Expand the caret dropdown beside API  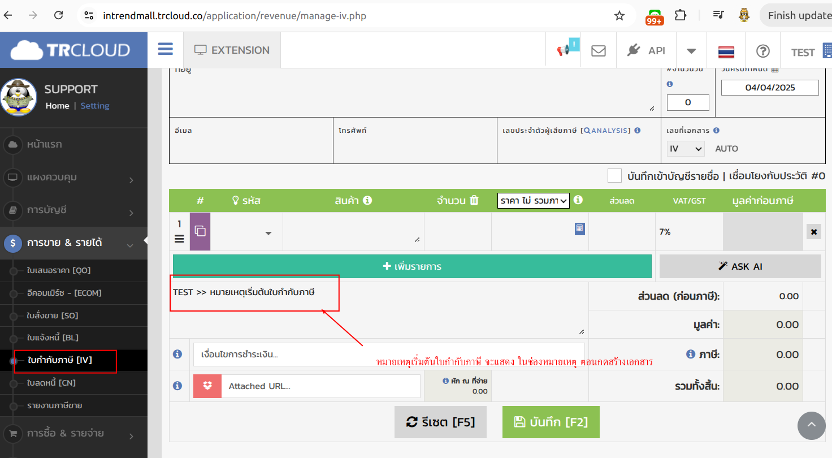pos(691,51)
